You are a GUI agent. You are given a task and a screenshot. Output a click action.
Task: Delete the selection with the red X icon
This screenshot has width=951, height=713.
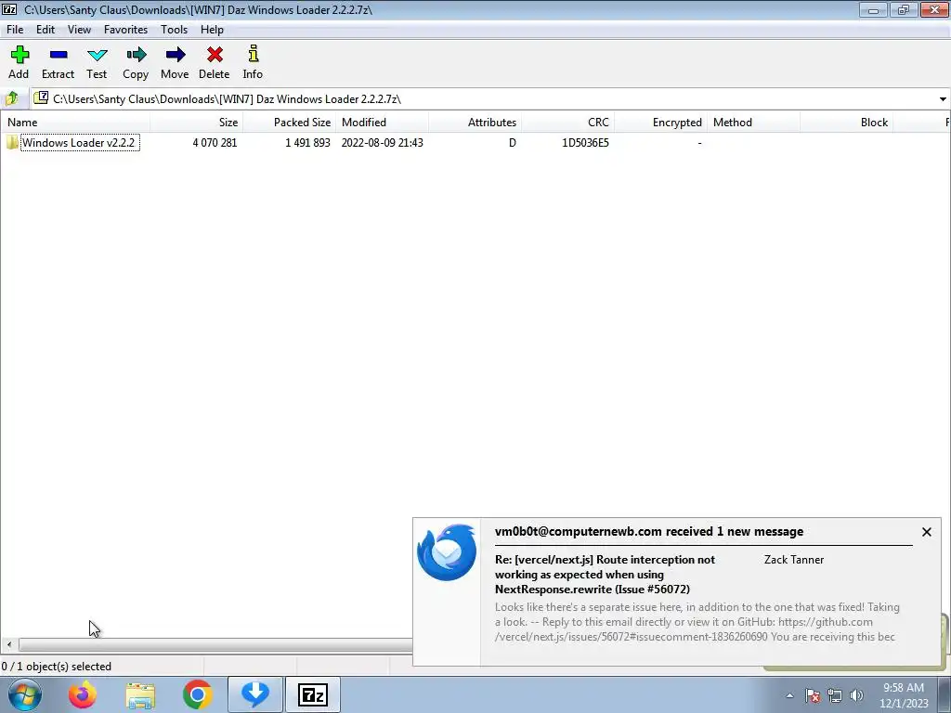[215, 55]
